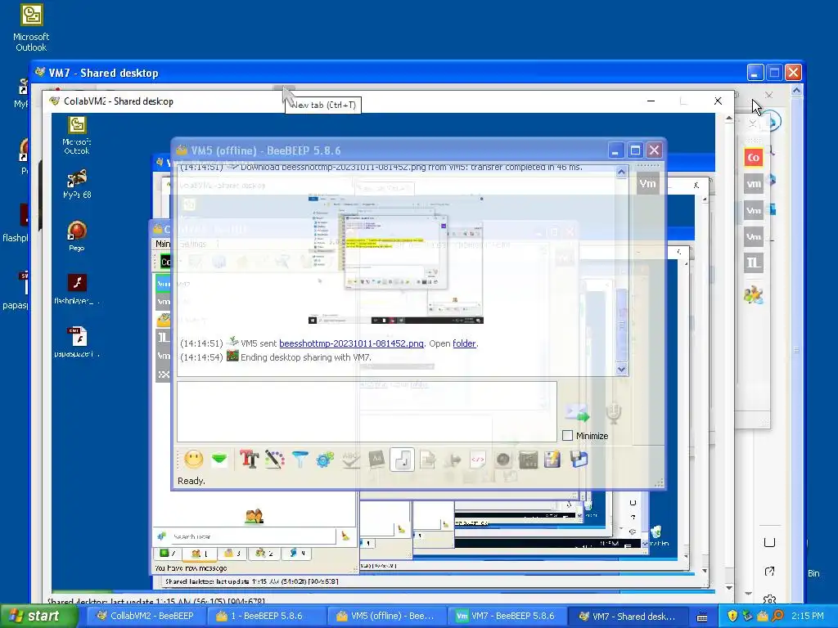This screenshot has height=628, width=838.
Task: Open Microsoft Outlook icon in the shared desktop
Action: coord(76,135)
